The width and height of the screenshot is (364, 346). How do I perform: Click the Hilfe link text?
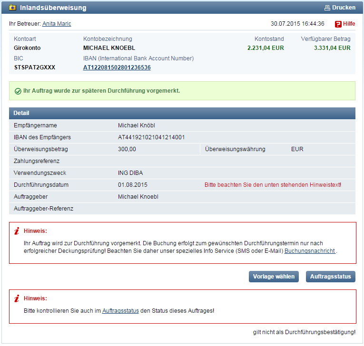pyautogui.click(x=349, y=24)
